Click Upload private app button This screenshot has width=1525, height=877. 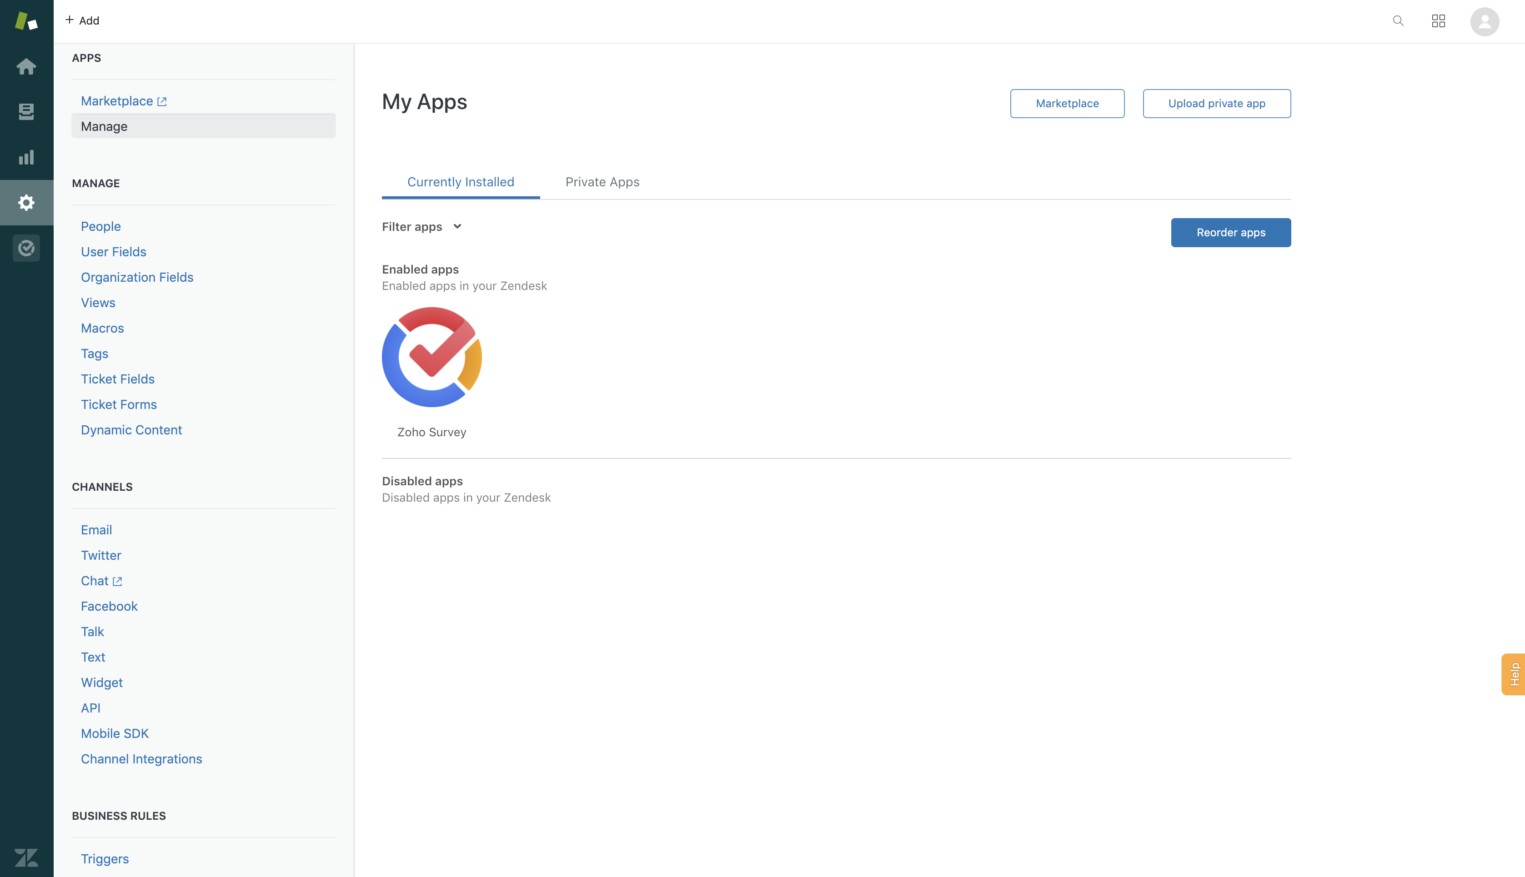coord(1216,104)
